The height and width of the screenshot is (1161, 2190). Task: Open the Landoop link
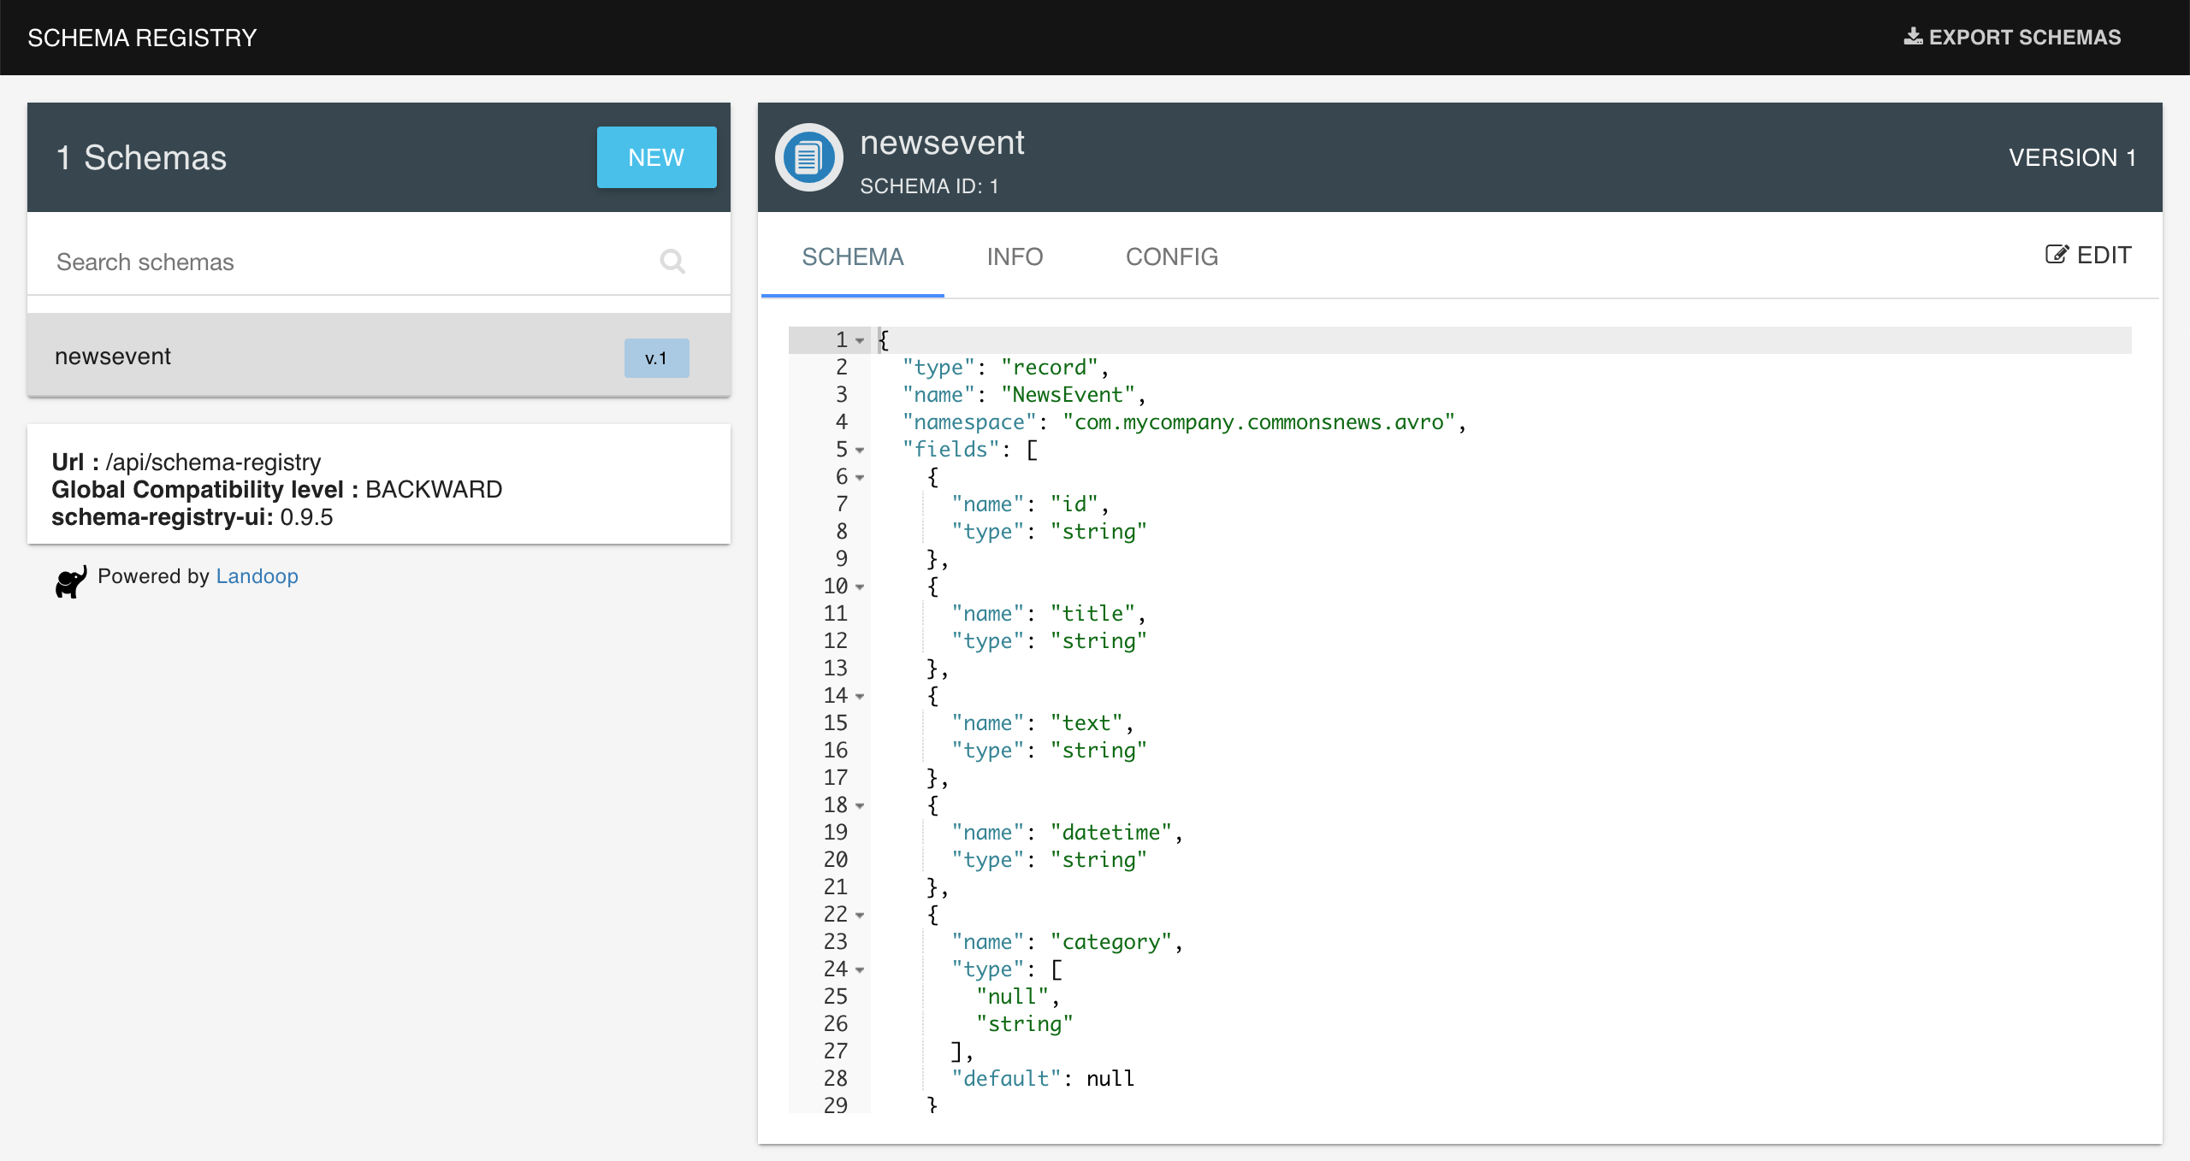(257, 576)
